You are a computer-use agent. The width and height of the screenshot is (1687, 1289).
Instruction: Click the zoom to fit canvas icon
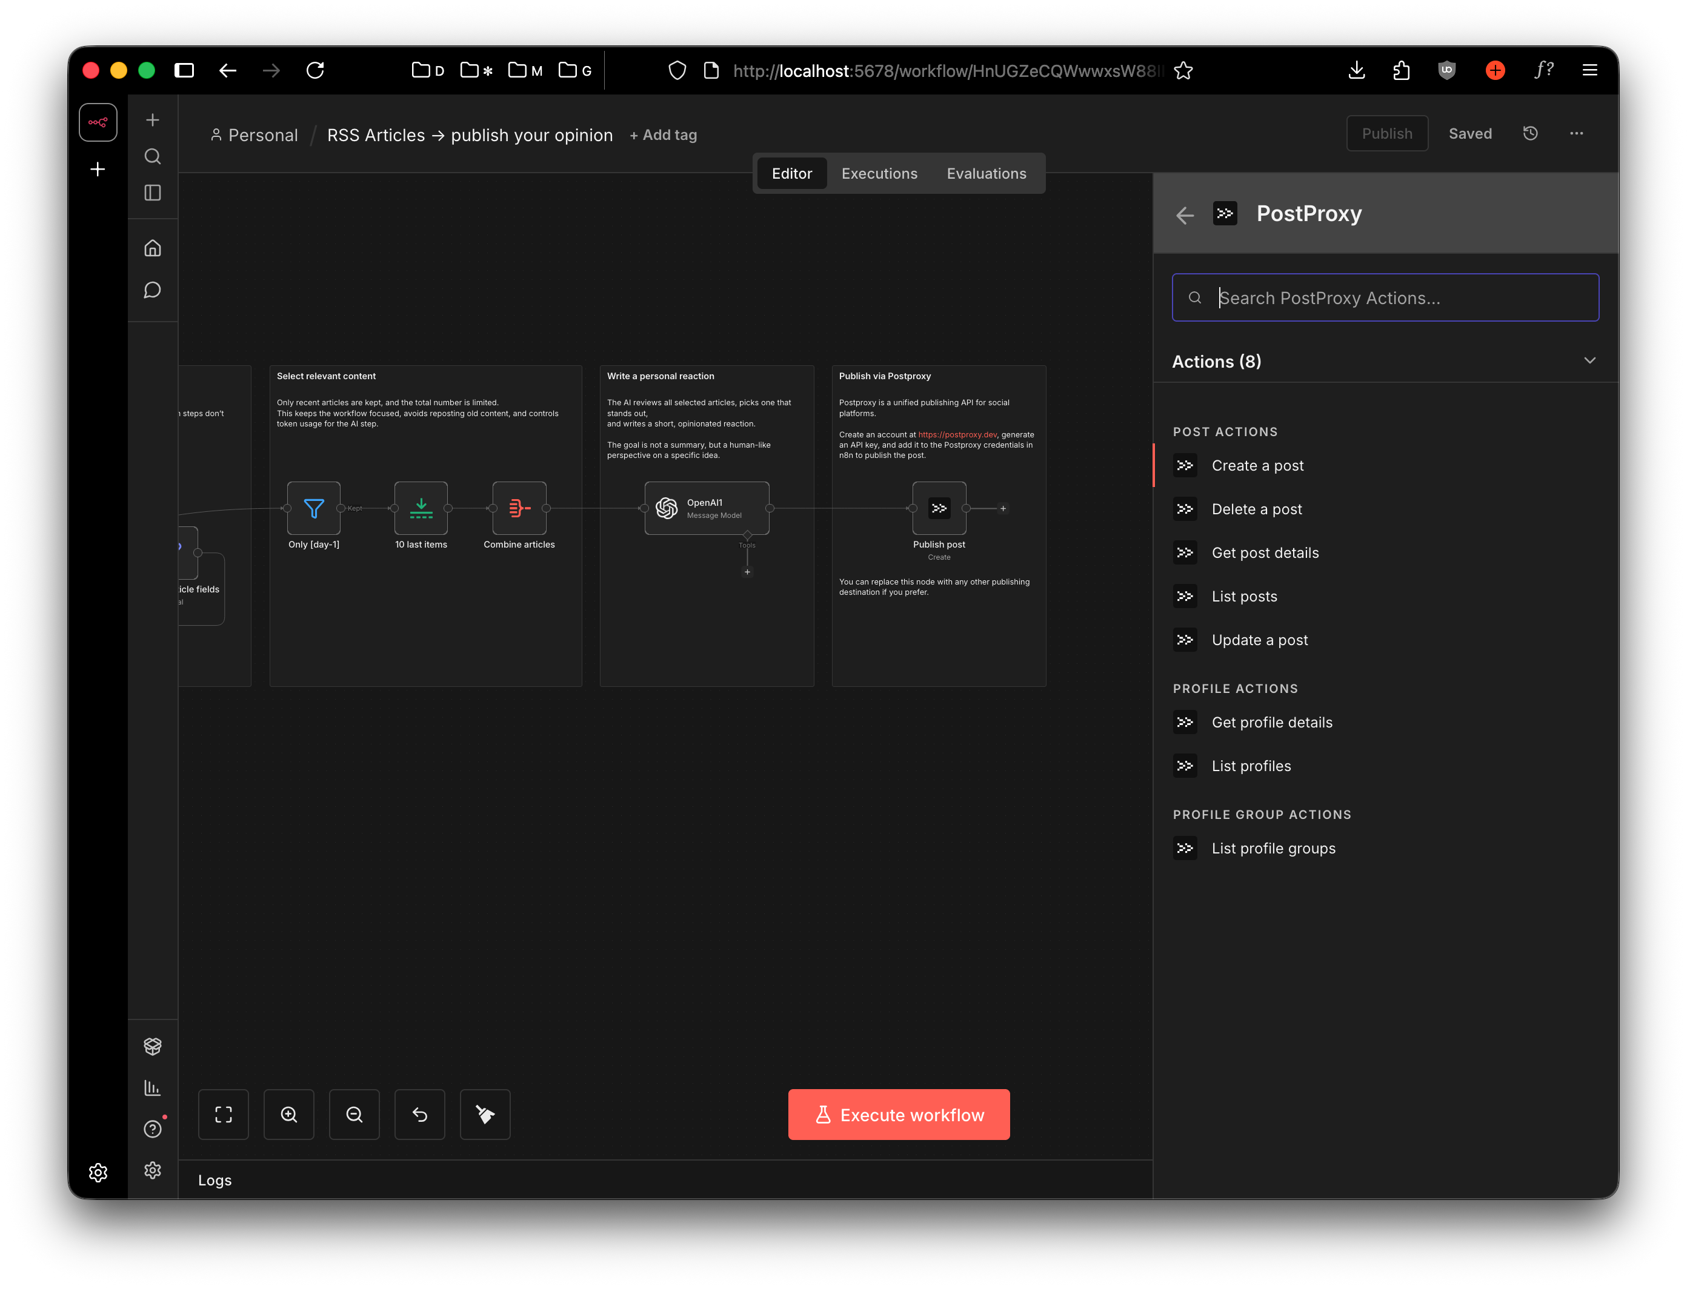pyautogui.click(x=224, y=1114)
